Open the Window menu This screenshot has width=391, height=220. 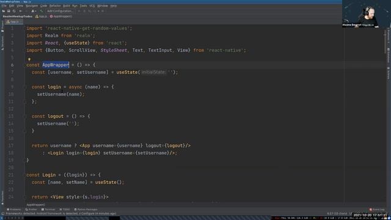(x=103, y=5)
